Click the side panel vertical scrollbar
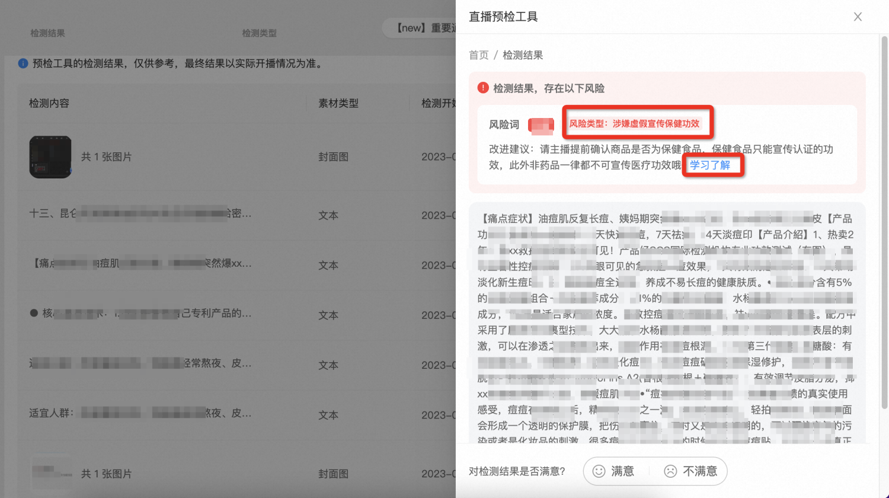Viewport: 889px width, 498px height. click(884, 222)
